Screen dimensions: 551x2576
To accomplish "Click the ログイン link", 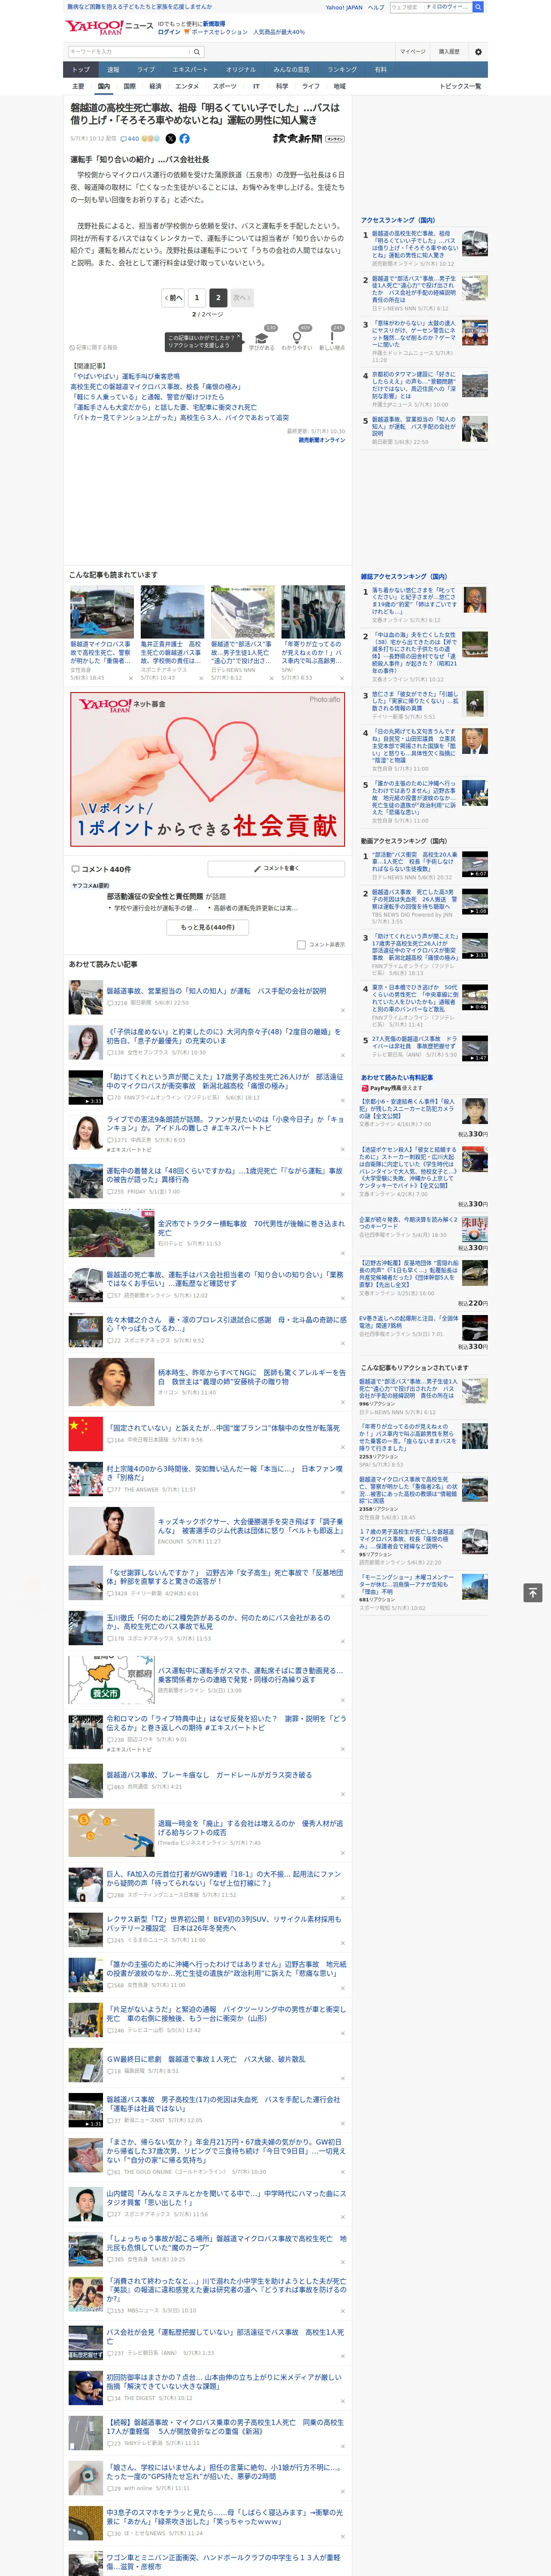I will [x=169, y=32].
